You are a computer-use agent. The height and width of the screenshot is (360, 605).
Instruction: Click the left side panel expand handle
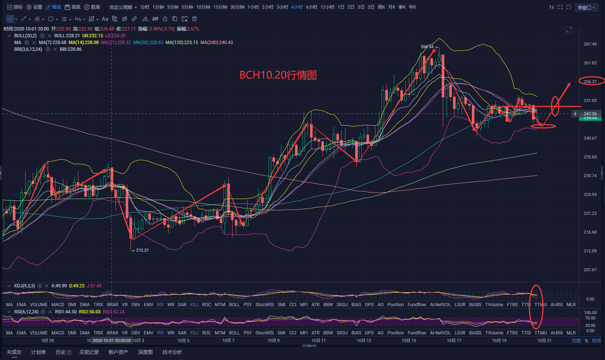pos(1,173)
